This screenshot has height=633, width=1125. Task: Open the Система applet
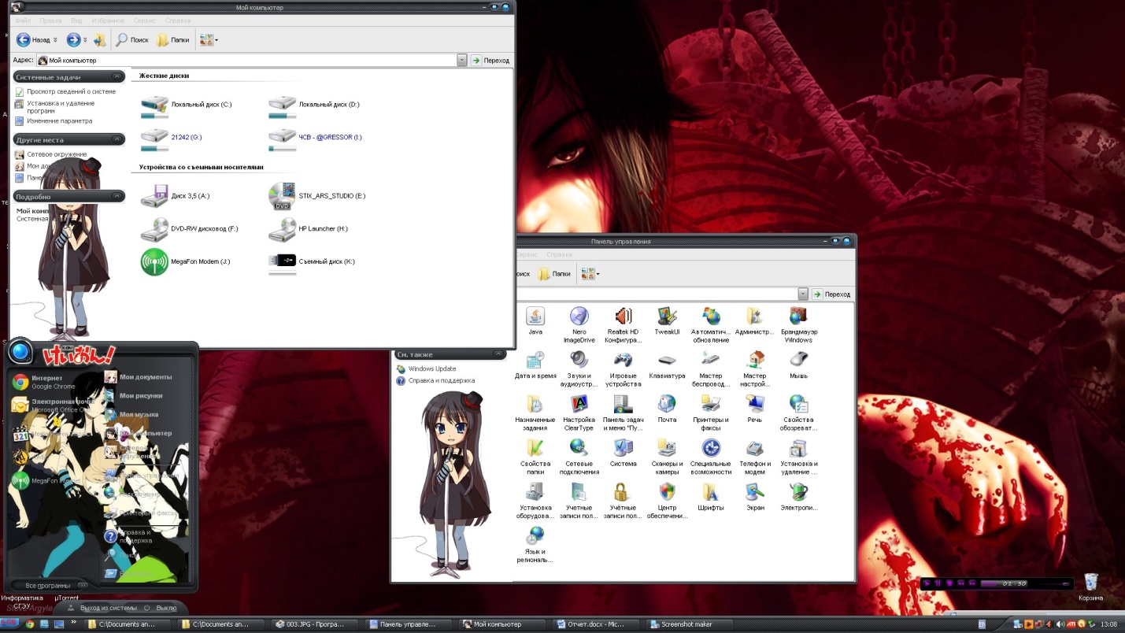tap(623, 453)
